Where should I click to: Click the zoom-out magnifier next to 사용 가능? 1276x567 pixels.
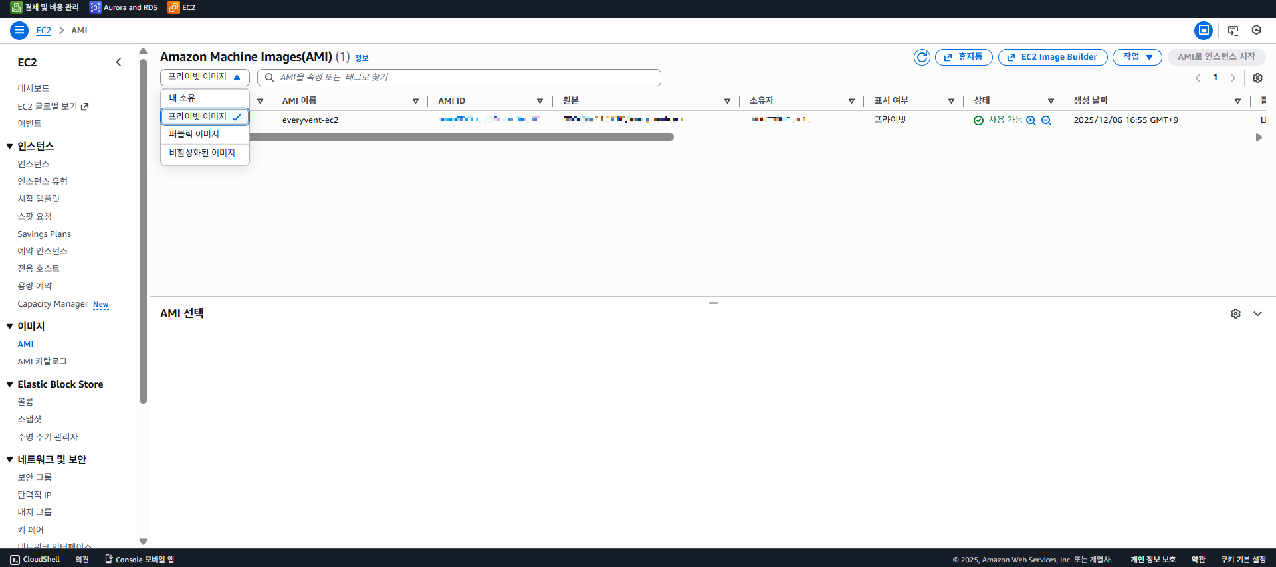(x=1046, y=120)
